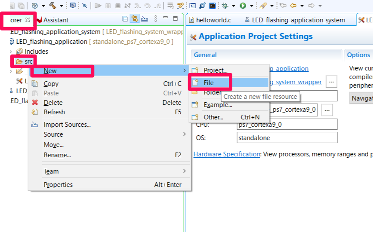Viewport: 373px width, 232px height.
Task: Choose Delete in the context menu
Action: [110, 103]
